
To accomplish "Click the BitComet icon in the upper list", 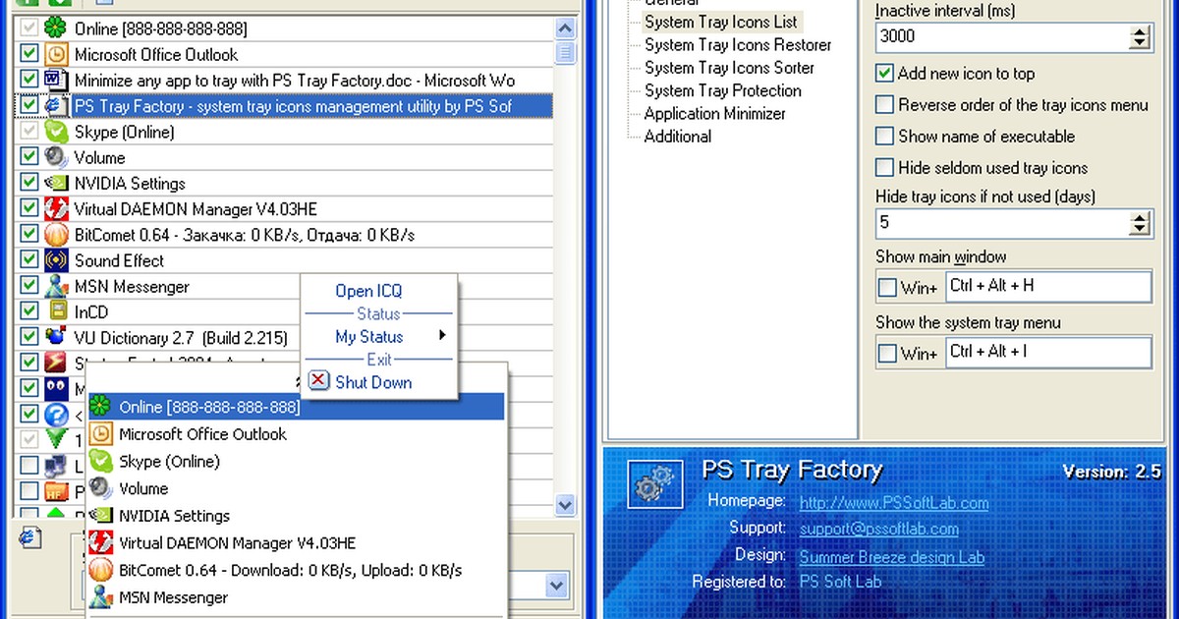I will pos(57,235).
